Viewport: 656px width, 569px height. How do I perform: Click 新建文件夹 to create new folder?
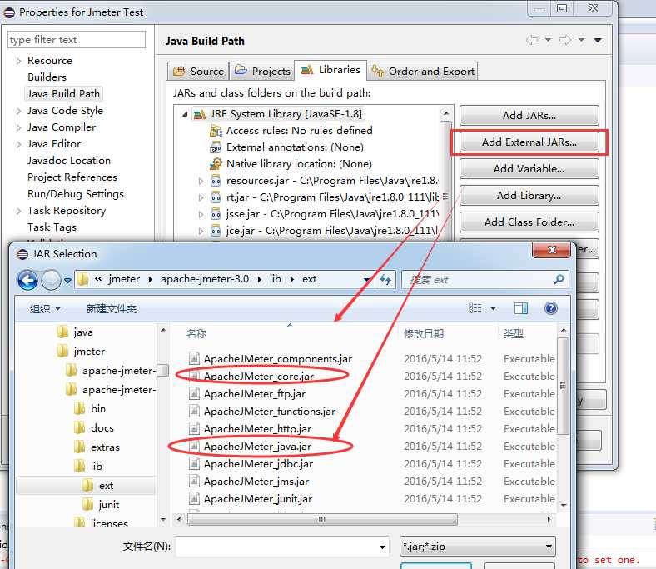click(112, 309)
